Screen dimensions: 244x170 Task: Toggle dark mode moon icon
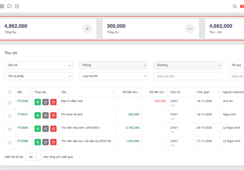point(235,6)
